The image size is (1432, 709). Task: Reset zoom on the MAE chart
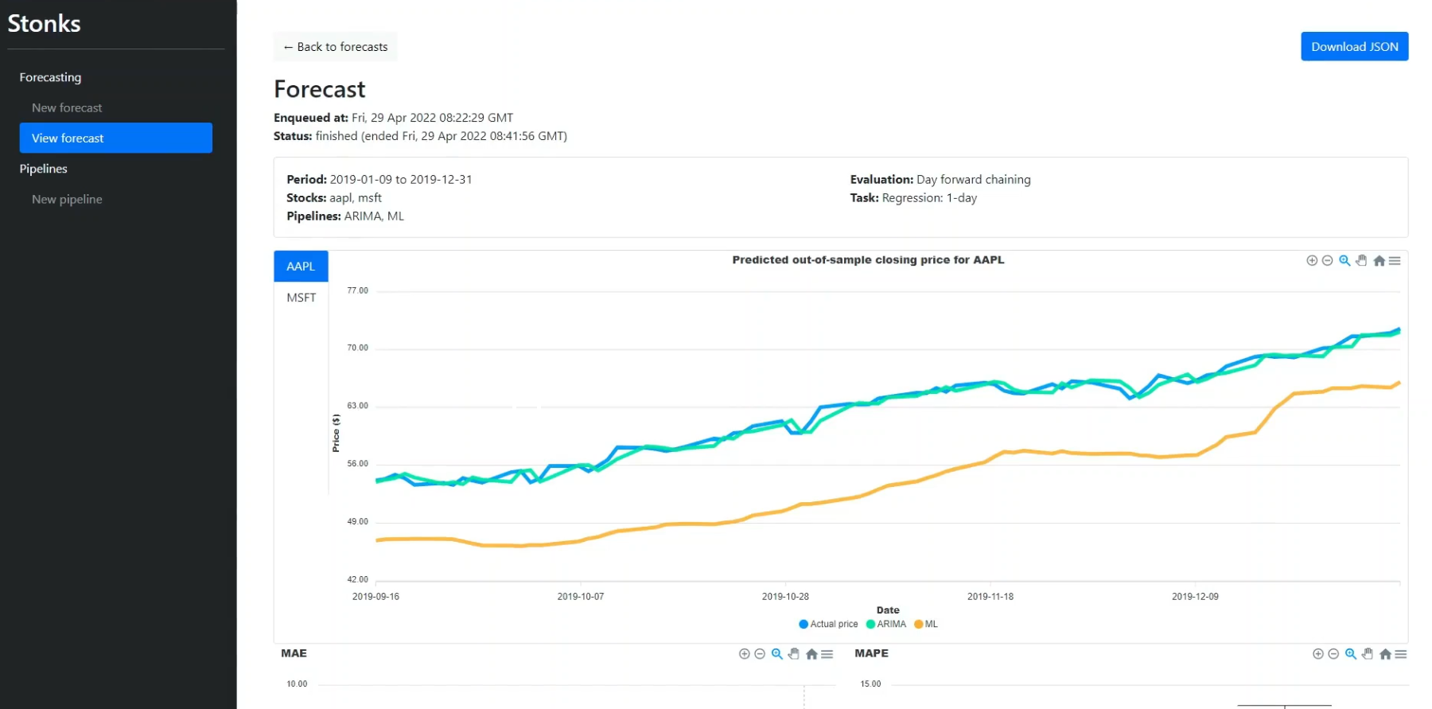point(811,654)
